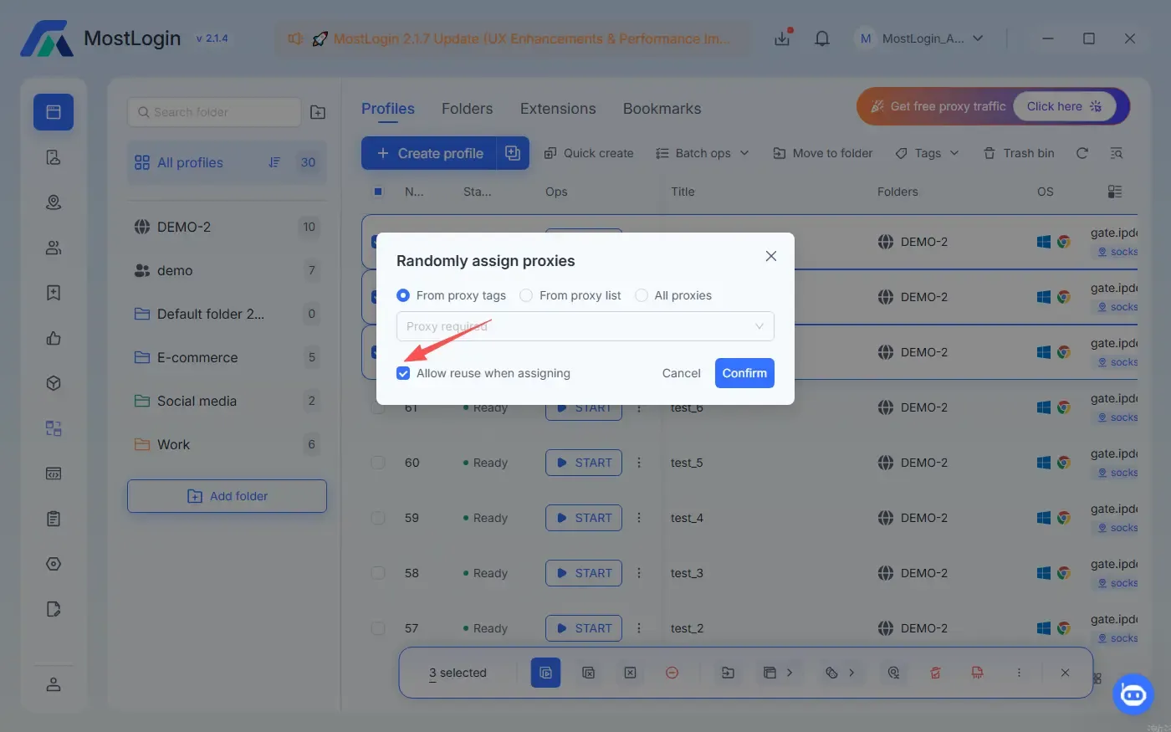Click the blue open-selected icon in selection bar
This screenshot has width=1171, height=732.
pos(545,673)
